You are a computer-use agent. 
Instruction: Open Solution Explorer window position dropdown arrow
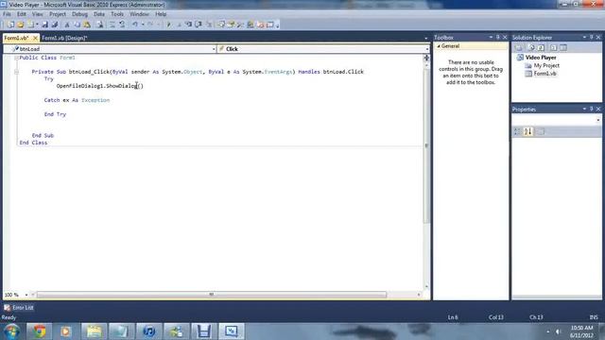pyautogui.click(x=584, y=38)
